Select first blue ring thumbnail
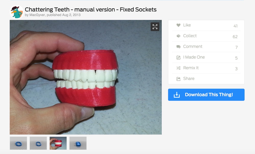This screenshot has width=255, height=154. pos(18,143)
